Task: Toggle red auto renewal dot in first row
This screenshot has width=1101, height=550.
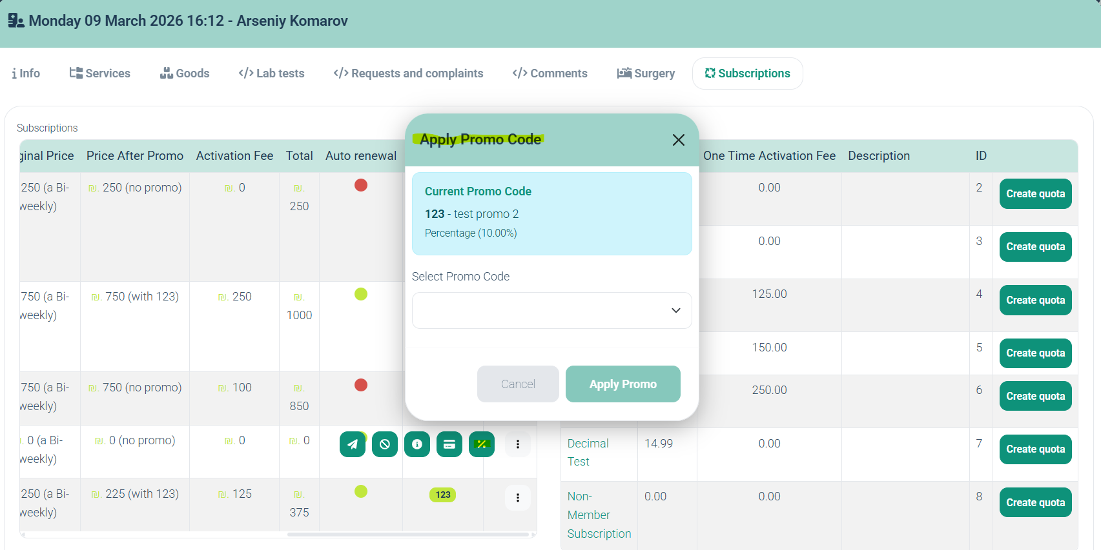Action: (361, 186)
